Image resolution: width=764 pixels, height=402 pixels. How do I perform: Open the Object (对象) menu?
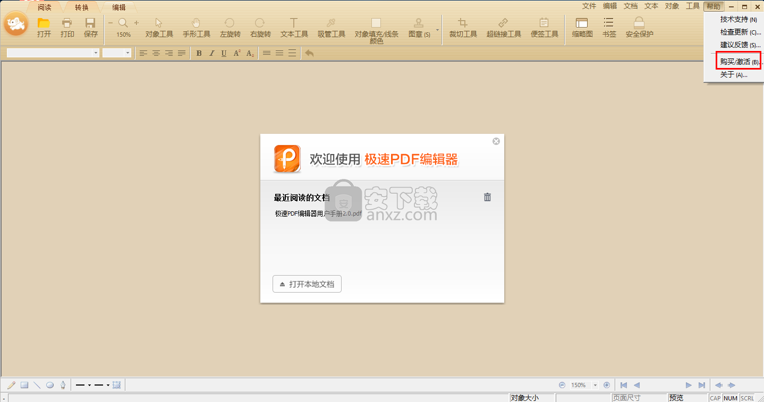(x=672, y=6)
